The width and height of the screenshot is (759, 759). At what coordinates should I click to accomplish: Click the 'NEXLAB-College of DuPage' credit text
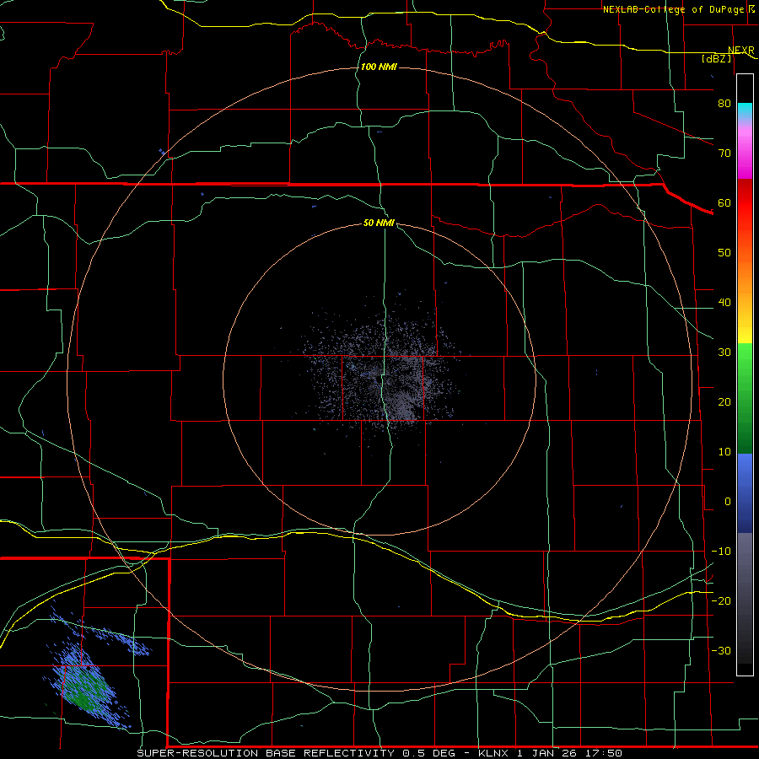tap(673, 9)
